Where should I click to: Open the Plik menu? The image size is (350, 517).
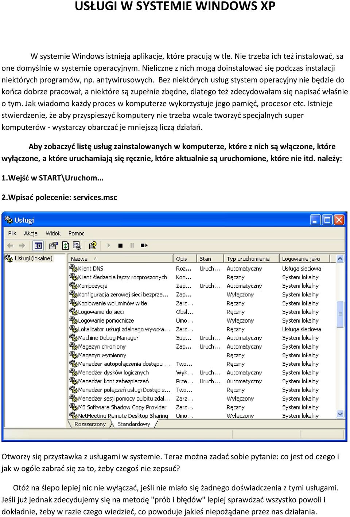(x=12, y=233)
